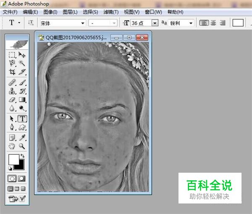Switch to Quick Mask mode
252x214 pixels.
pyautogui.click(x=22, y=179)
